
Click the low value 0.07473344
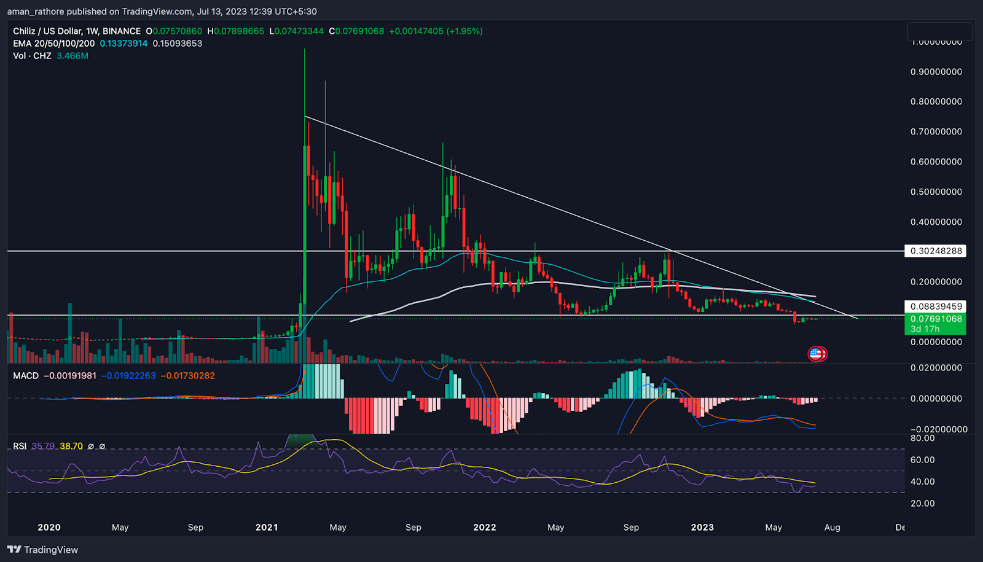(x=299, y=31)
